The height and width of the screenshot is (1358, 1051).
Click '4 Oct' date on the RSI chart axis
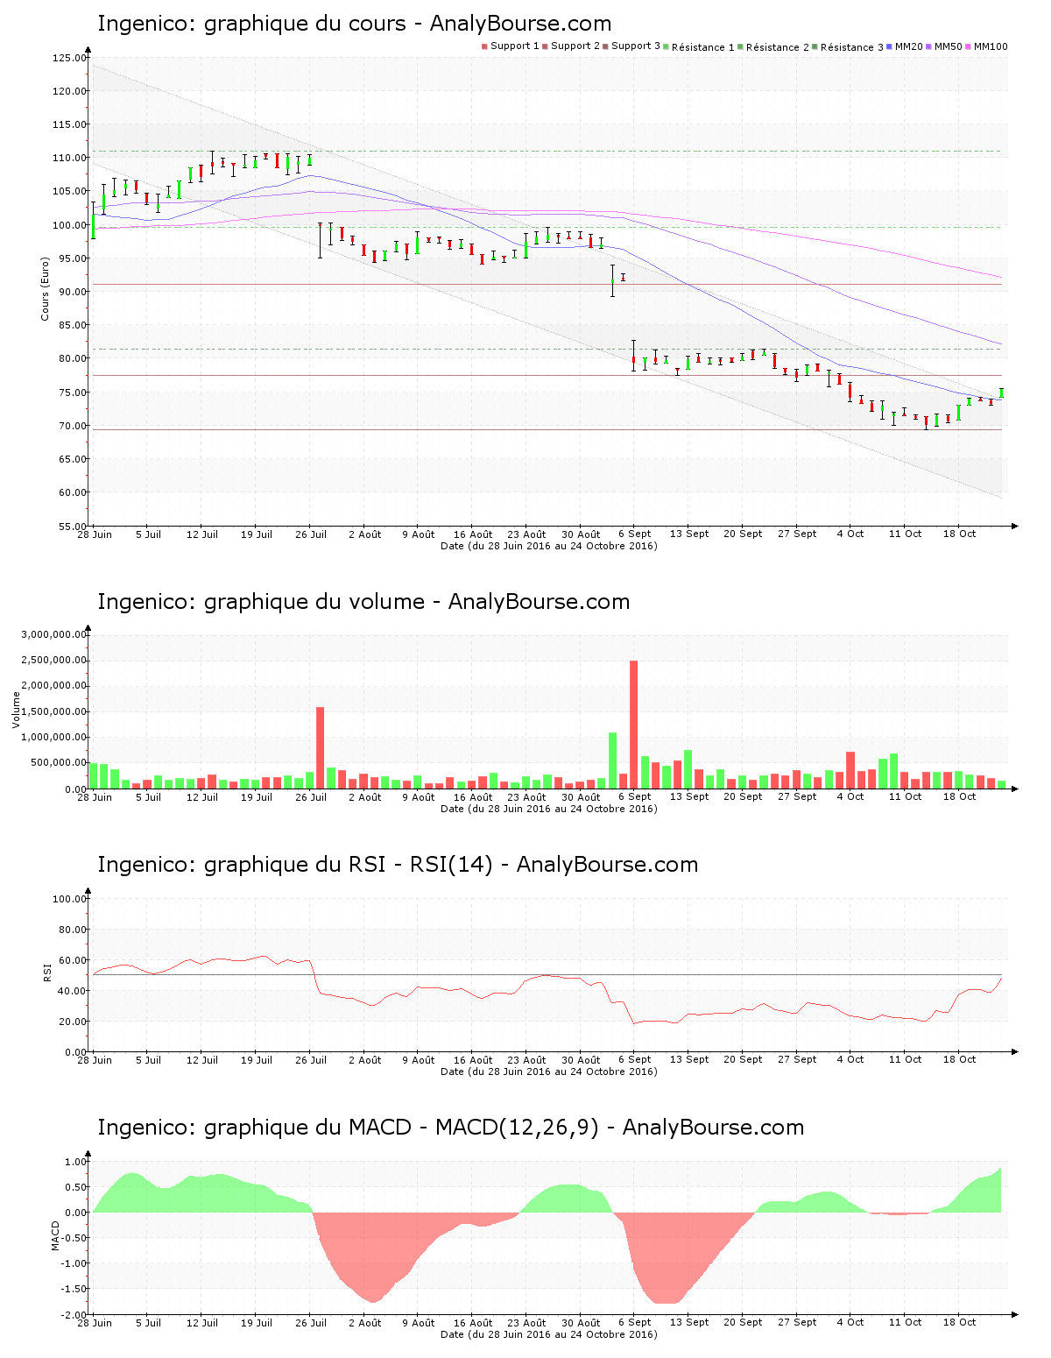[850, 1060]
